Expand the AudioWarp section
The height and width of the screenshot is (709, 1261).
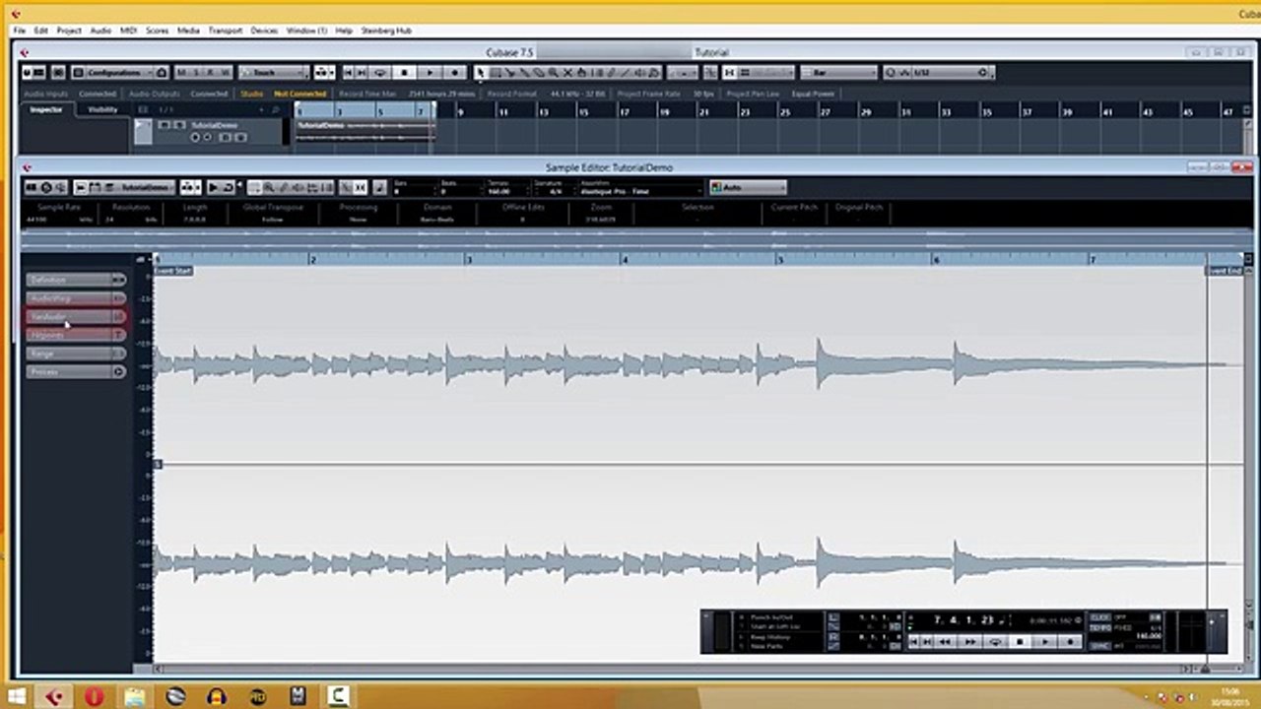[76, 297]
